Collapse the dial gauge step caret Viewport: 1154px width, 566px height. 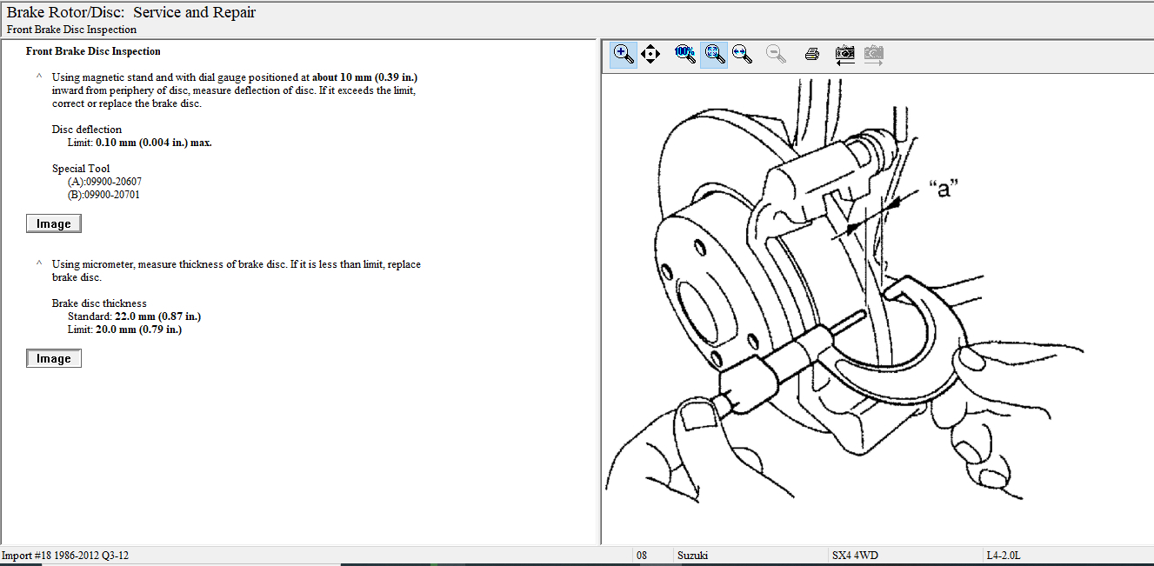pos(39,77)
